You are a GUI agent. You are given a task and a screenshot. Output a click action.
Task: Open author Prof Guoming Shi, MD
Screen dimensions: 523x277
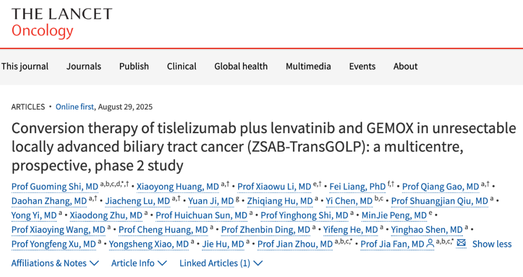(55, 186)
